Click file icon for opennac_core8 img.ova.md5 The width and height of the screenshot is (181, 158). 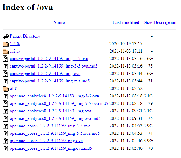click(5, 148)
